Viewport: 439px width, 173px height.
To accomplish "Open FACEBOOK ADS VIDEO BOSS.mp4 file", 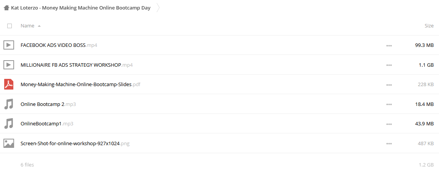I will coord(59,45).
